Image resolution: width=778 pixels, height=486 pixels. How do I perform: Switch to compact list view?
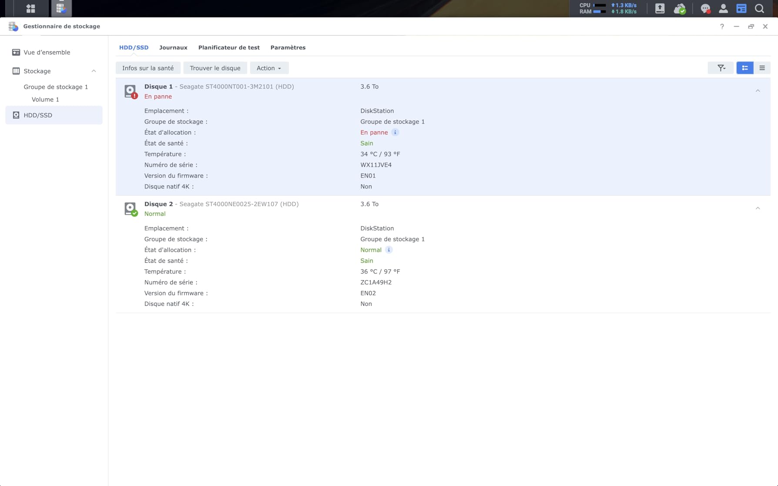[762, 68]
